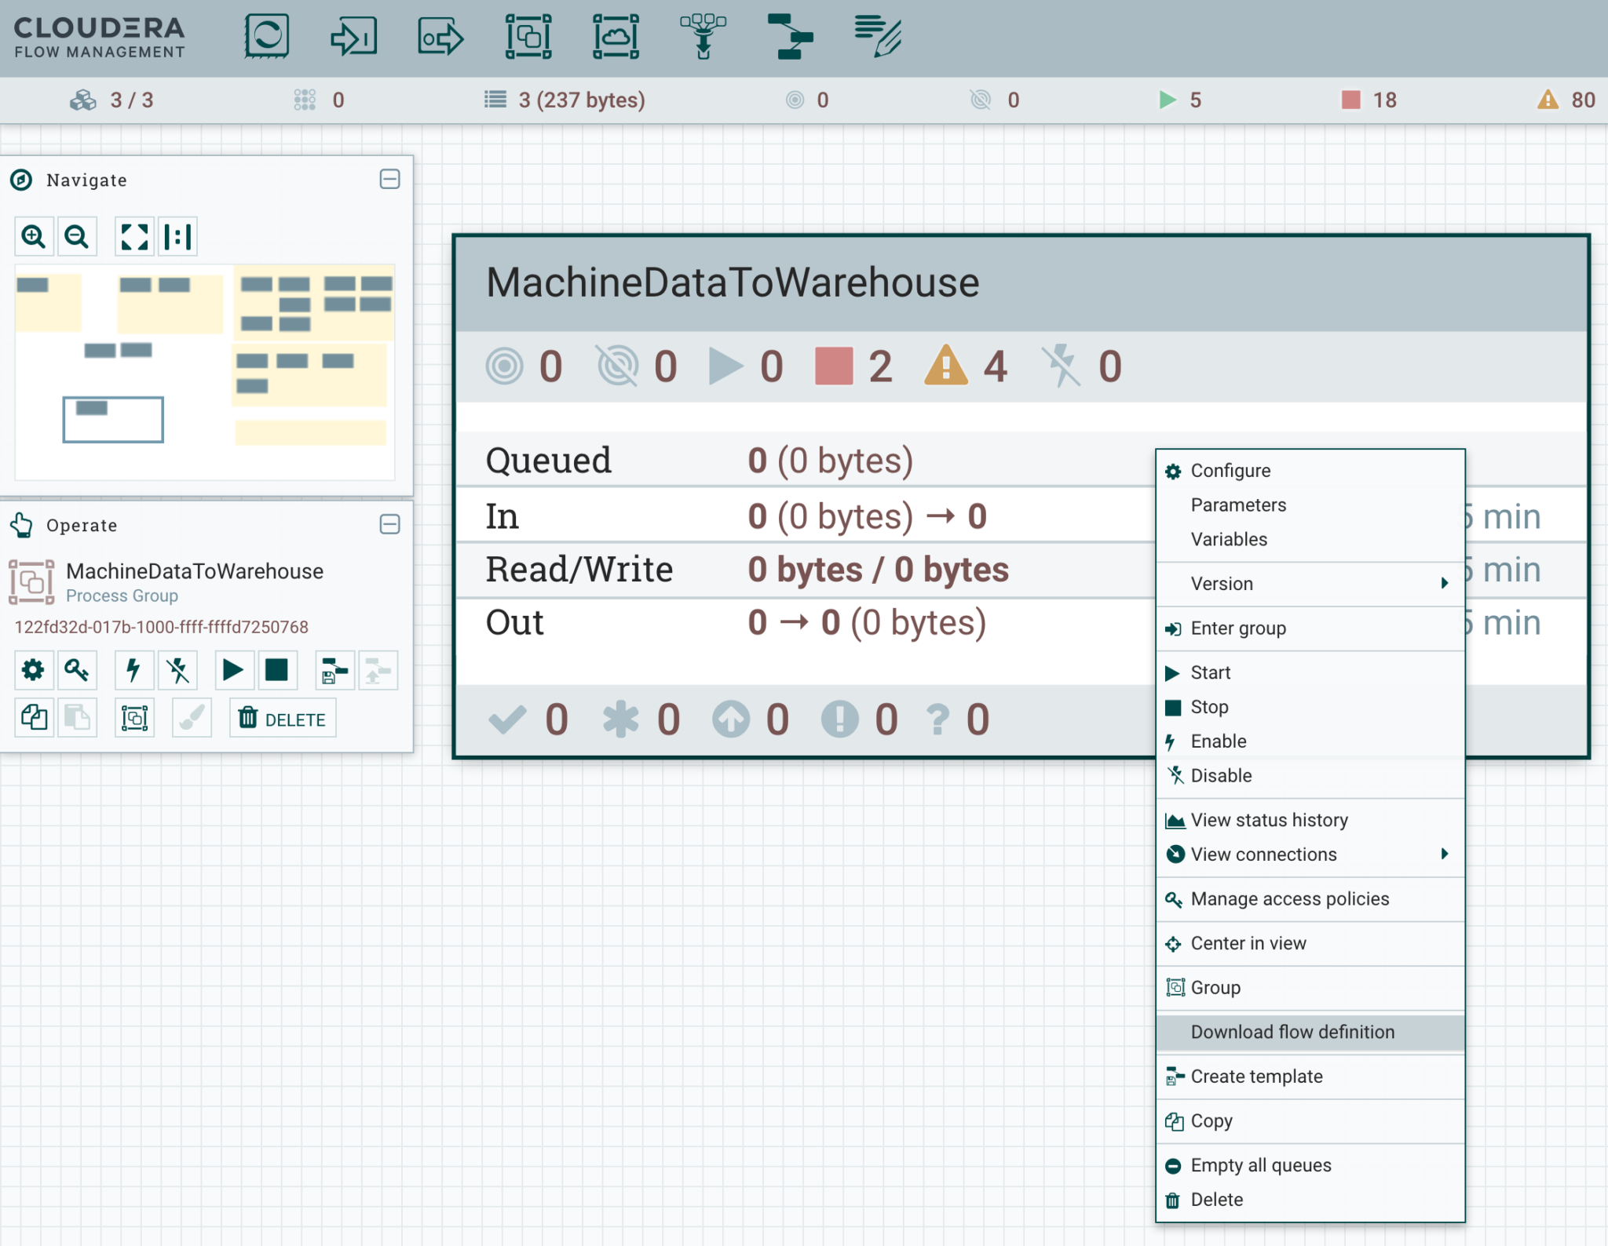Click the Processor icon in top toolbar
The height and width of the screenshot is (1246, 1608).
pyautogui.click(x=267, y=36)
